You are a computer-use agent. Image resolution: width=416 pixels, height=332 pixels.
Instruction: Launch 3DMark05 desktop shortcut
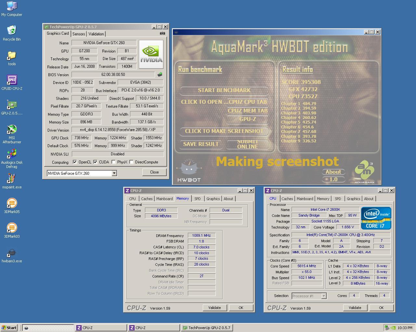coord(12,206)
